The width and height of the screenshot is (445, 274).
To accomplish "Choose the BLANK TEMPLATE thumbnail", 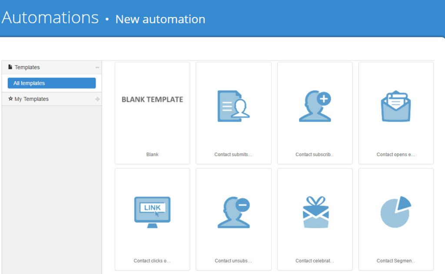I will pos(152,100).
